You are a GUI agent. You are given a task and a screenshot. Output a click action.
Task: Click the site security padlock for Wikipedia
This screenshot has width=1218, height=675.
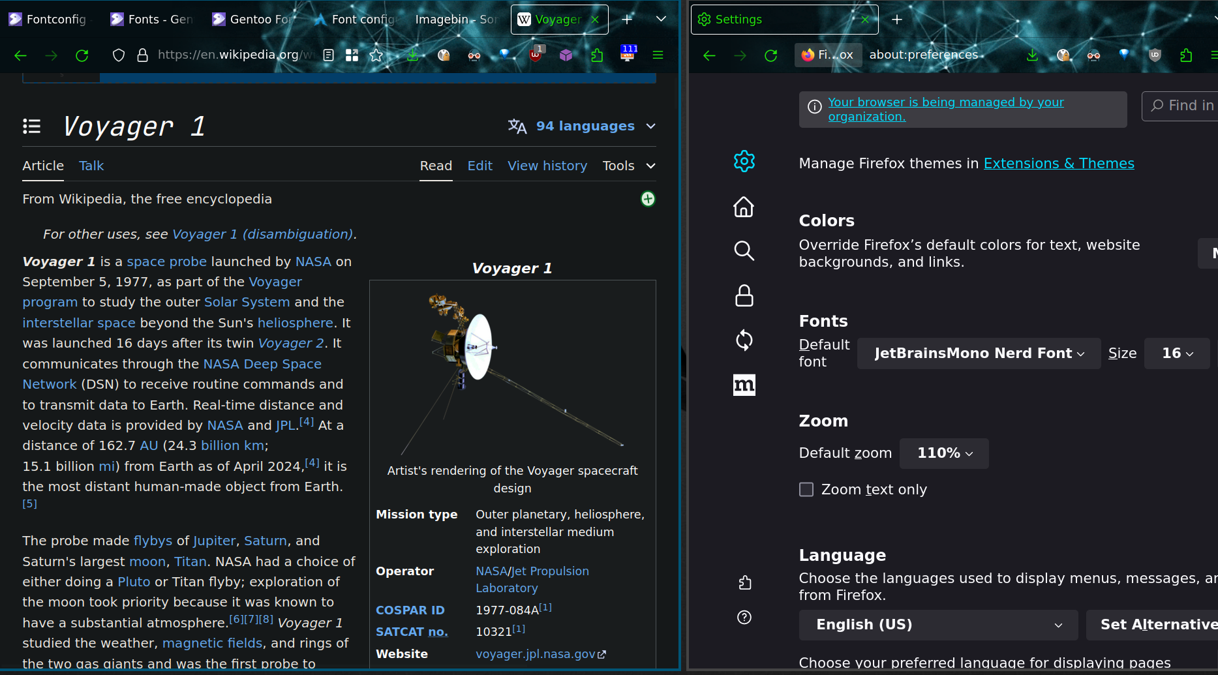tap(142, 55)
